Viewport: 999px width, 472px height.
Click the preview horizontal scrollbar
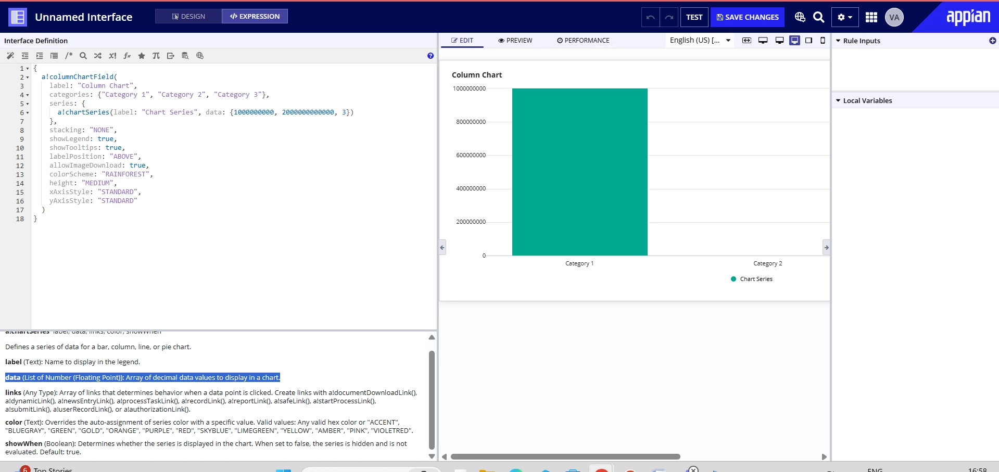[x=565, y=456]
